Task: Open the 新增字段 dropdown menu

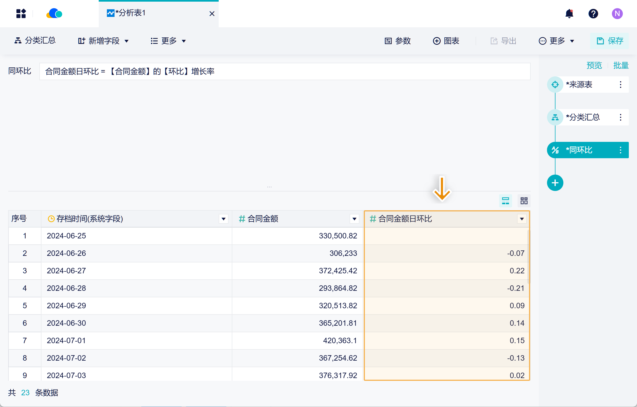Action: point(104,41)
